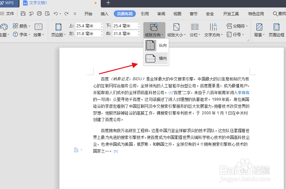The height and width of the screenshot is (189, 286).
Task: Open the 文字方向 text direction dropdown
Action: 214,30
